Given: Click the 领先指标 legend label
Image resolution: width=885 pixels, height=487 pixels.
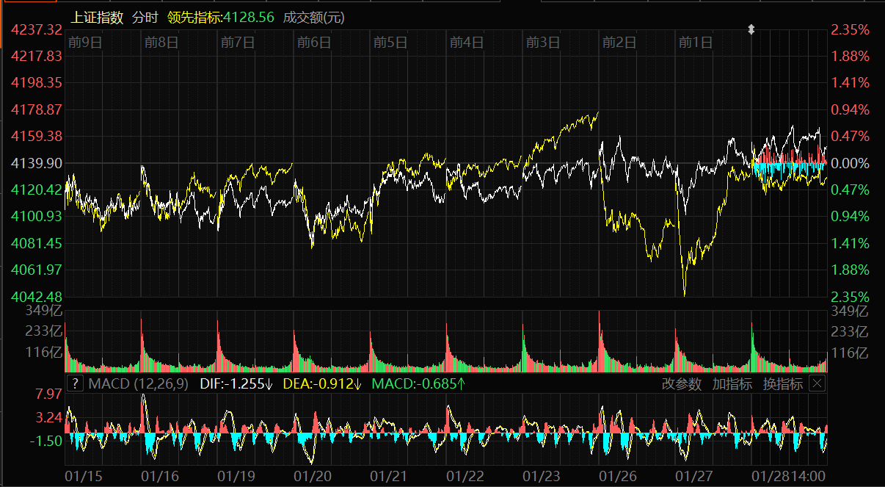Looking at the screenshot, I should [220, 17].
